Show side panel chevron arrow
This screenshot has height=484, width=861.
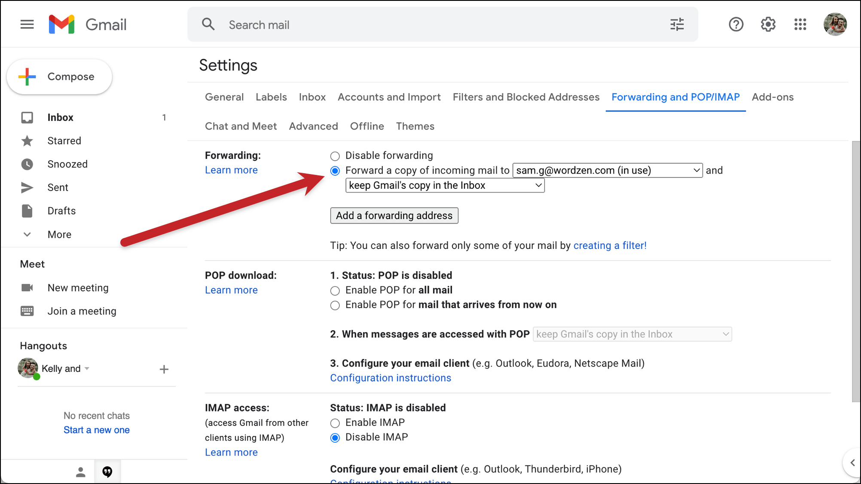coord(852,463)
